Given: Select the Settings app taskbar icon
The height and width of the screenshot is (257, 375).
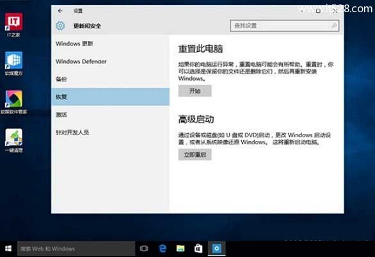Looking at the screenshot, I should click(x=217, y=249).
